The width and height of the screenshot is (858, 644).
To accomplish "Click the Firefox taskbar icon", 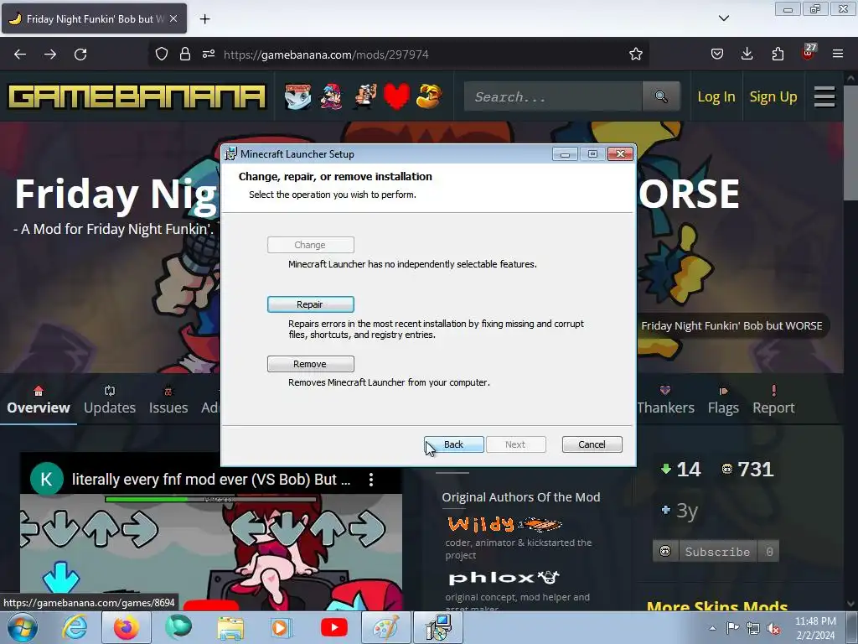I will 127,627.
